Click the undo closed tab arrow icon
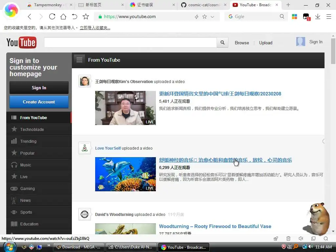The width and height of the screenshot is (336, 252). 74,16
